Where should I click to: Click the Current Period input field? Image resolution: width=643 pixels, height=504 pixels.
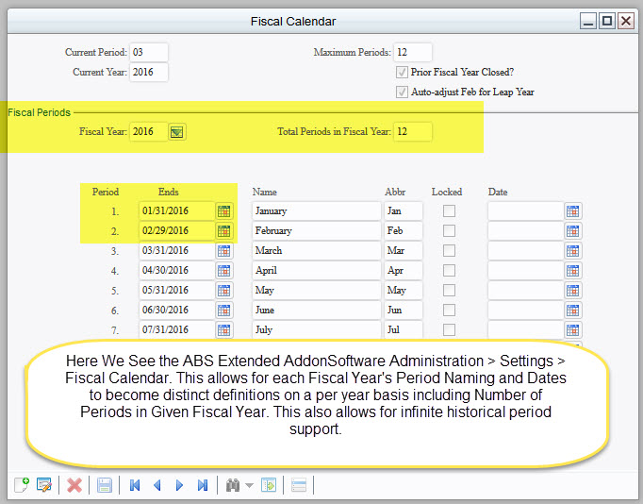[149, 52]
